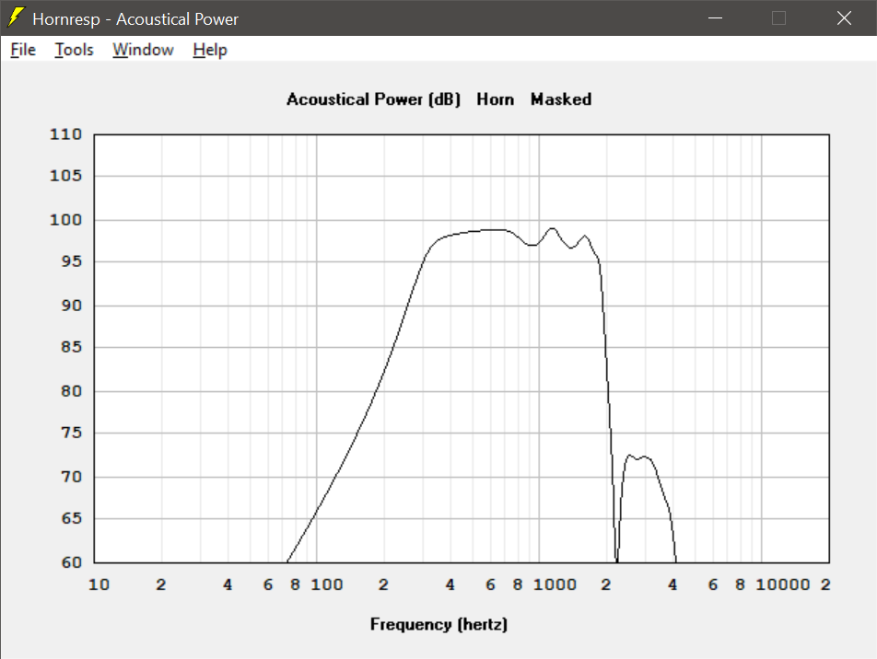Open the Window menu
The width and height of the screenshot is (877, 659).
pyautogui.click(x=143, y=50)
